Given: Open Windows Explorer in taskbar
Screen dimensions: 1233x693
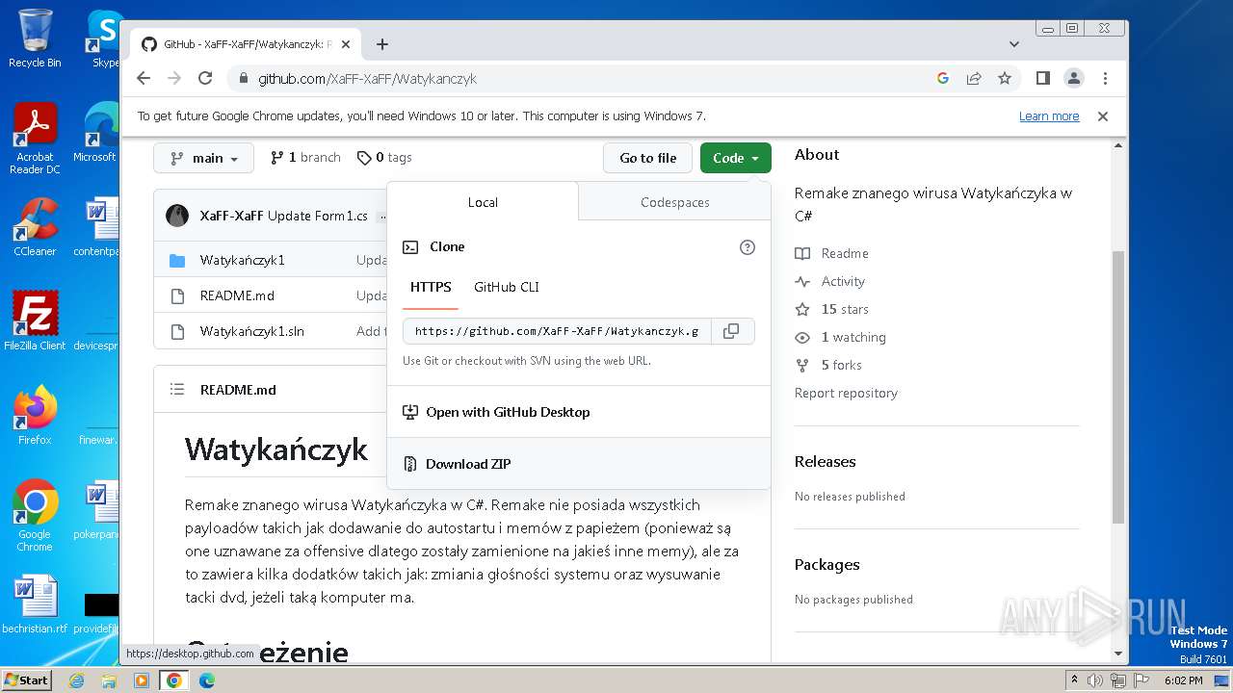Looking at the screenshot, I should click(x=109, y=680).
